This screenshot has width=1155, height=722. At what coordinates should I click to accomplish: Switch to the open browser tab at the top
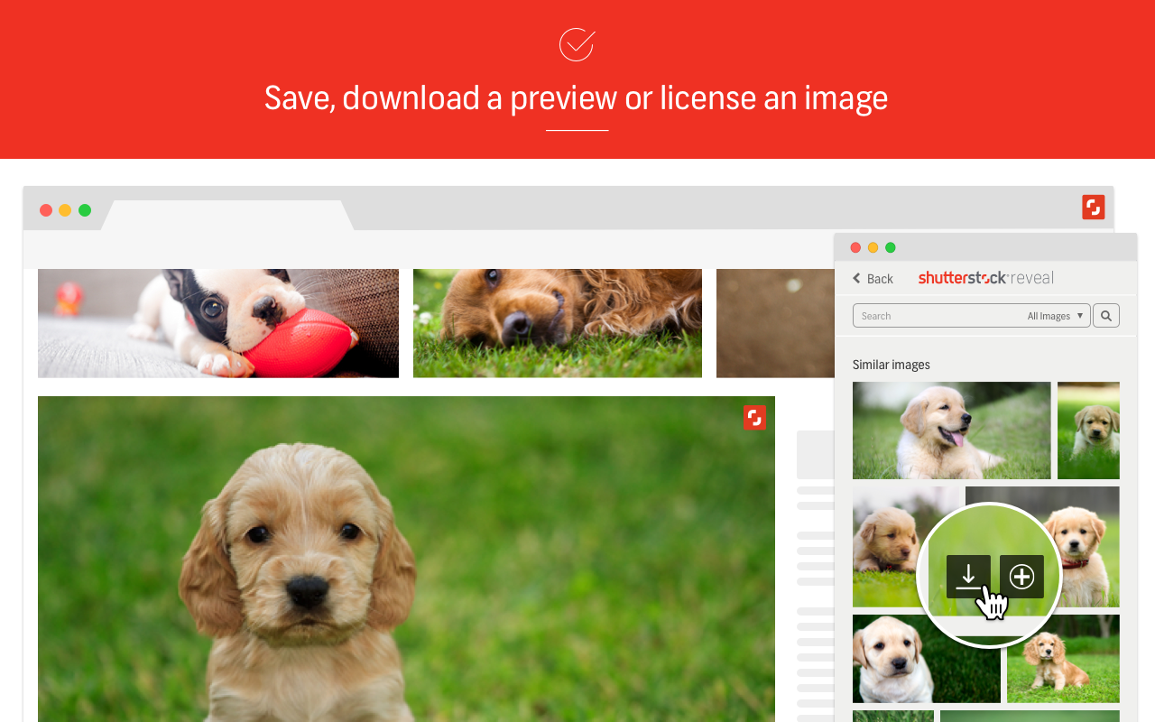click(x=230, y=215)
